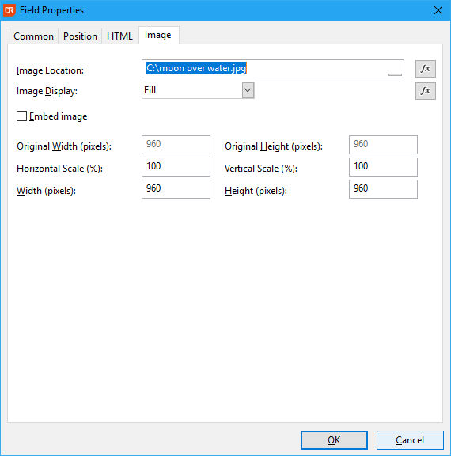Switch to the Common tab
Image resolution: width=451 pixels, height=456 pixels.
pyautogui.click(x=33, y=36)
